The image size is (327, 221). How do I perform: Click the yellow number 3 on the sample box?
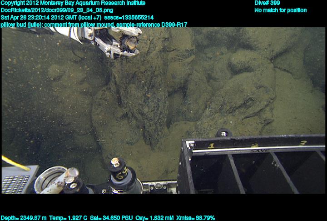pos(302,143)
